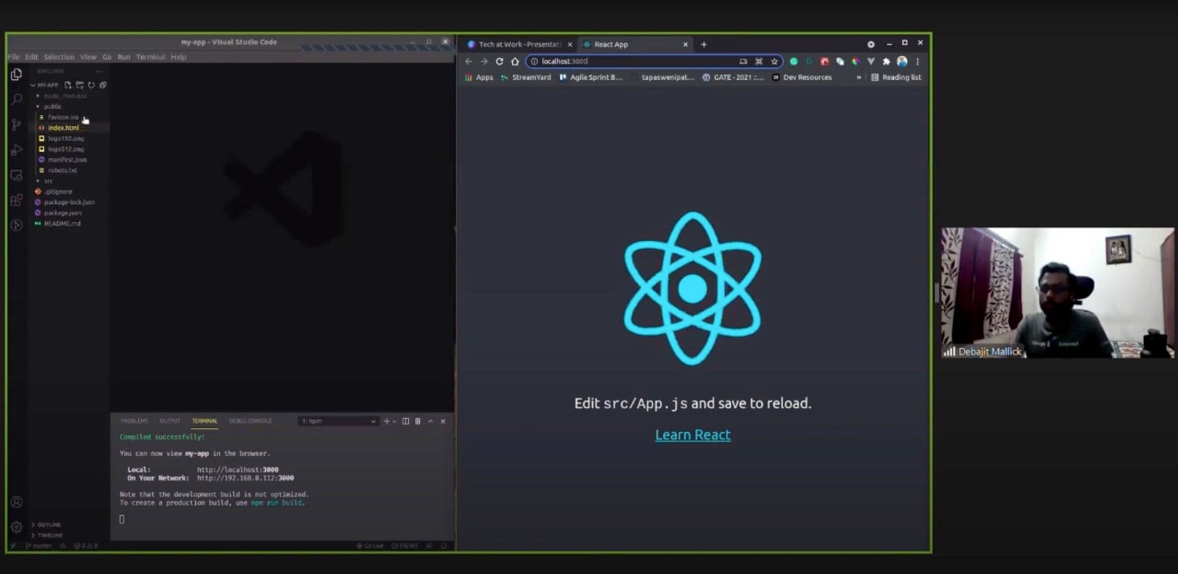Switch to the DEBUG CONSOLE tab
The image size is (1178, 574).
pyautogui.click(x=250, y=421)
